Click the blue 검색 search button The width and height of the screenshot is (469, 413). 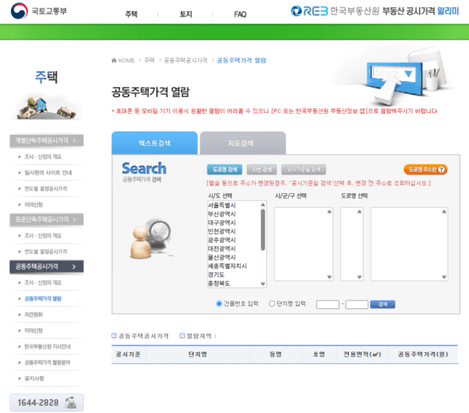(382, 304)
